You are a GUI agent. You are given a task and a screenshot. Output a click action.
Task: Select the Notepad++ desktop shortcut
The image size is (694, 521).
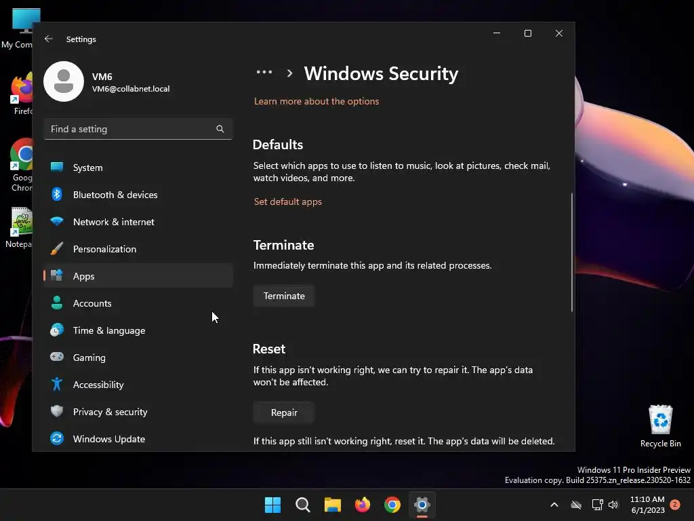pos(20,227)
